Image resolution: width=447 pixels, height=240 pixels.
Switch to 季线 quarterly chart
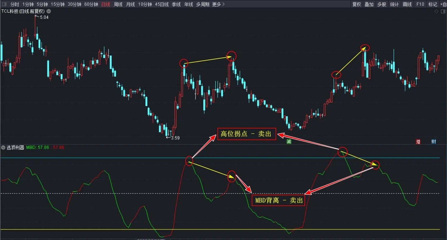tap(176, 4)
